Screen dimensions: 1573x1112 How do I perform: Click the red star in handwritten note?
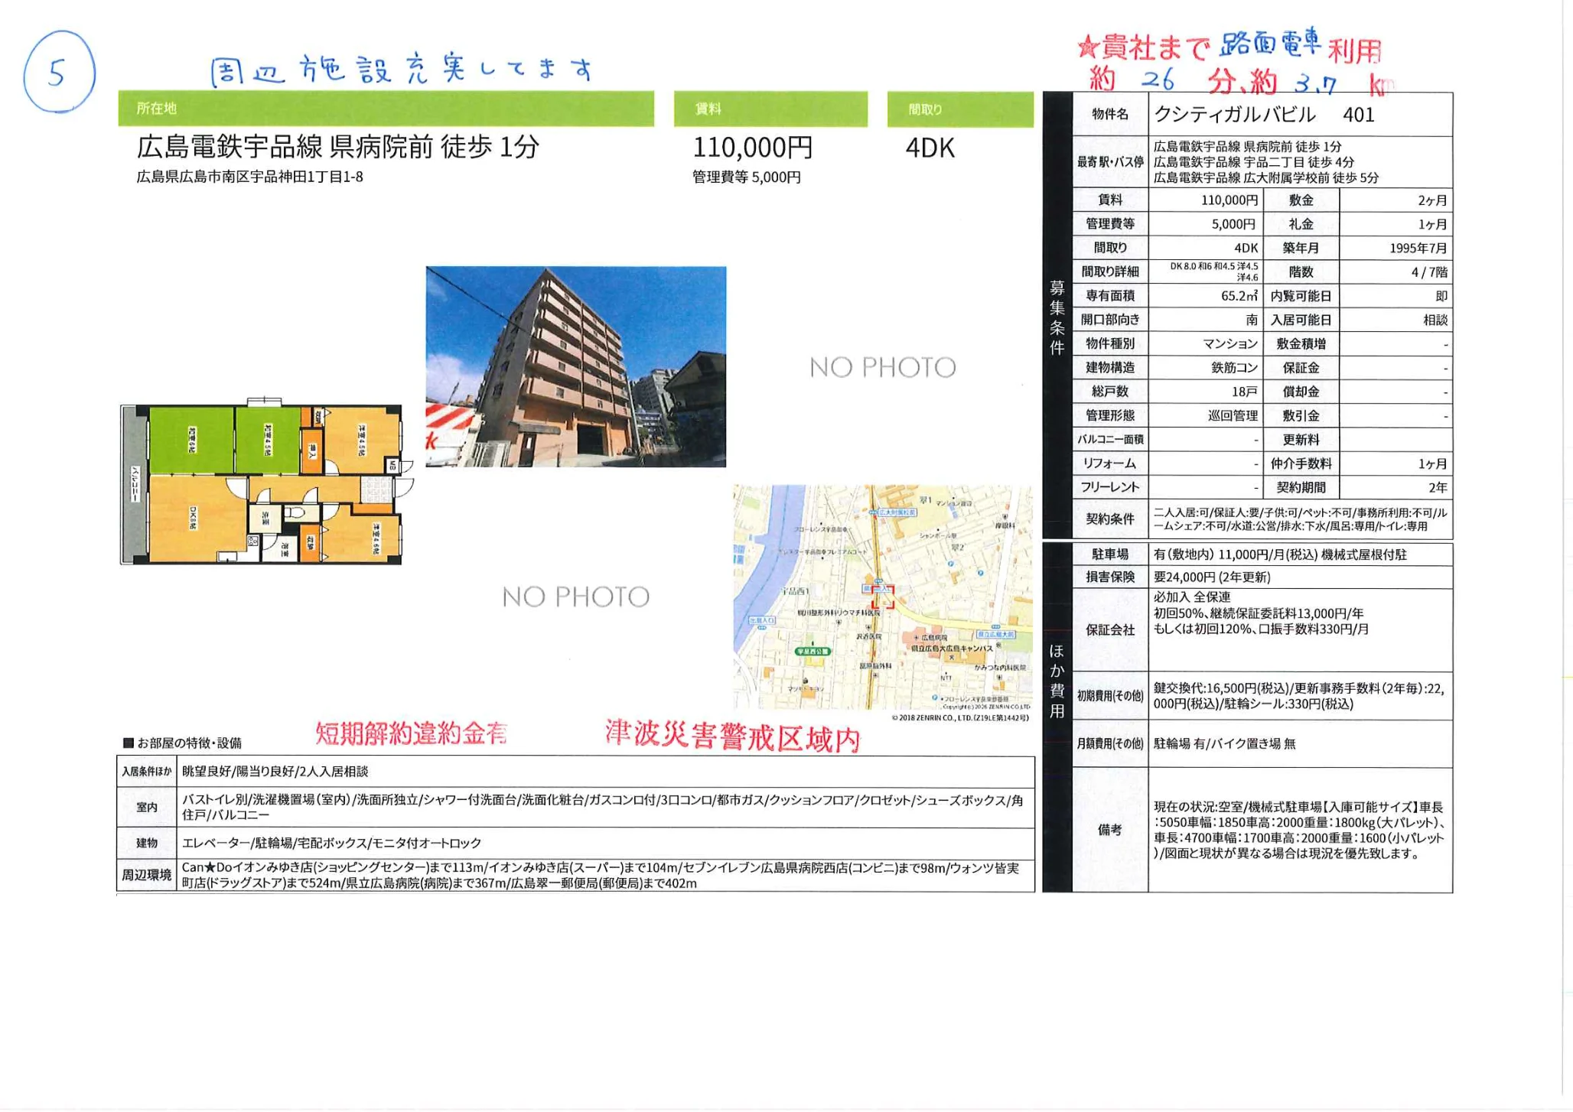tap(1086, 48)
